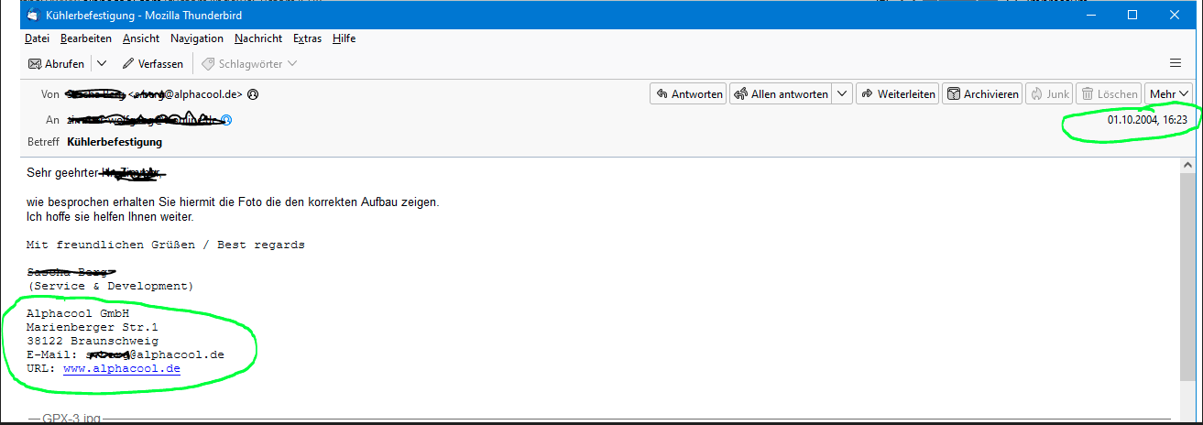This screenshot has height=425, width=1203.
Task: Open the Thunderbird hamburger application menu
Action: pos(1176,63)
